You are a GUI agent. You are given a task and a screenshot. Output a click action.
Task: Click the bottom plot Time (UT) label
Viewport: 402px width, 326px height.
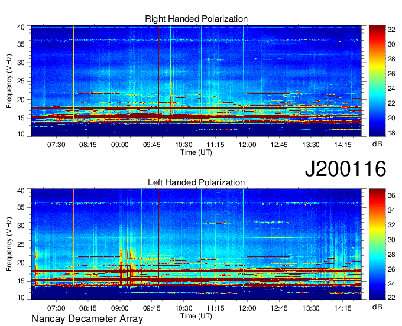[196, 316]
